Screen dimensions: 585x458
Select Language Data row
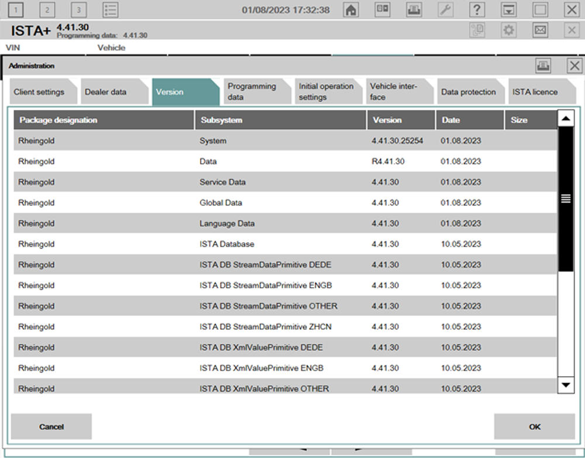pos(285,223)
